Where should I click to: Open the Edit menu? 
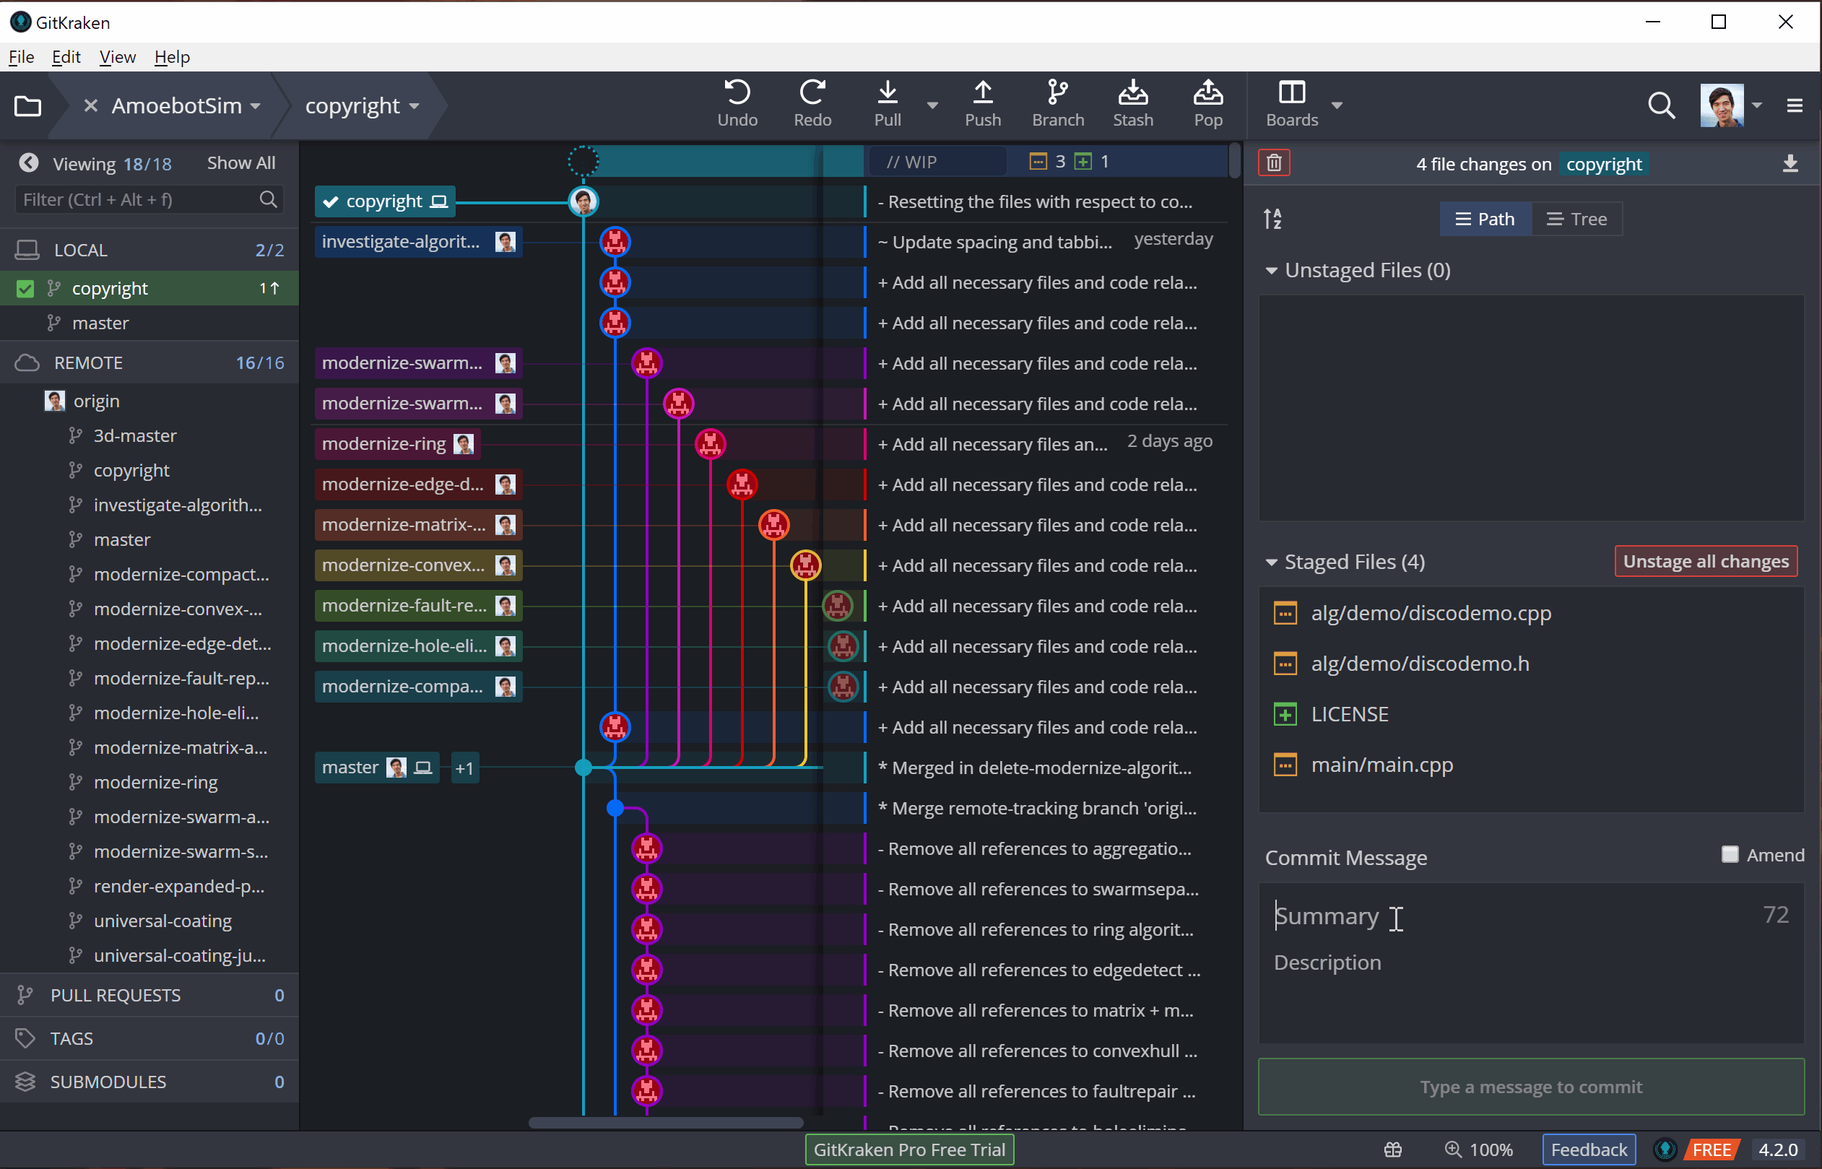tap(64, 56)
